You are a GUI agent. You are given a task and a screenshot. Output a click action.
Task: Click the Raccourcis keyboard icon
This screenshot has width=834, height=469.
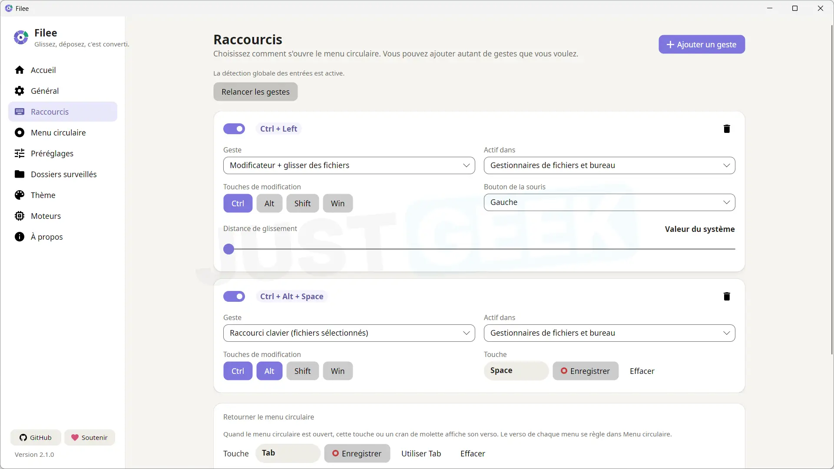[20, 112]
